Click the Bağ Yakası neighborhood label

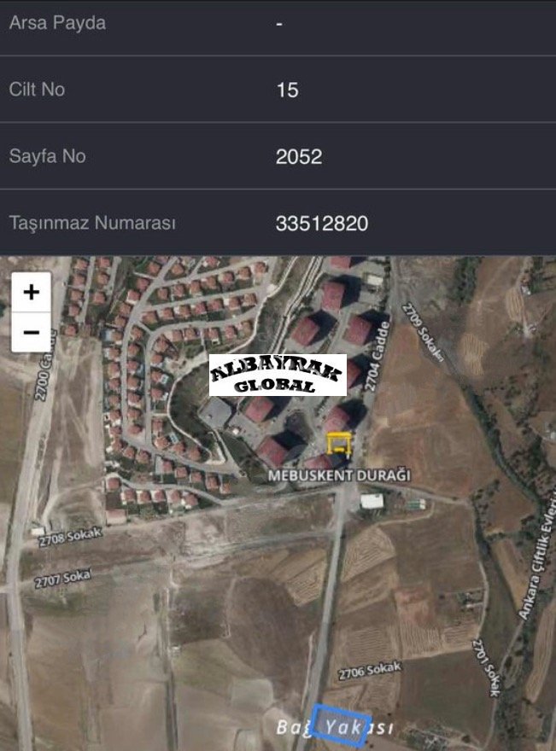click(x=335, y=727)
